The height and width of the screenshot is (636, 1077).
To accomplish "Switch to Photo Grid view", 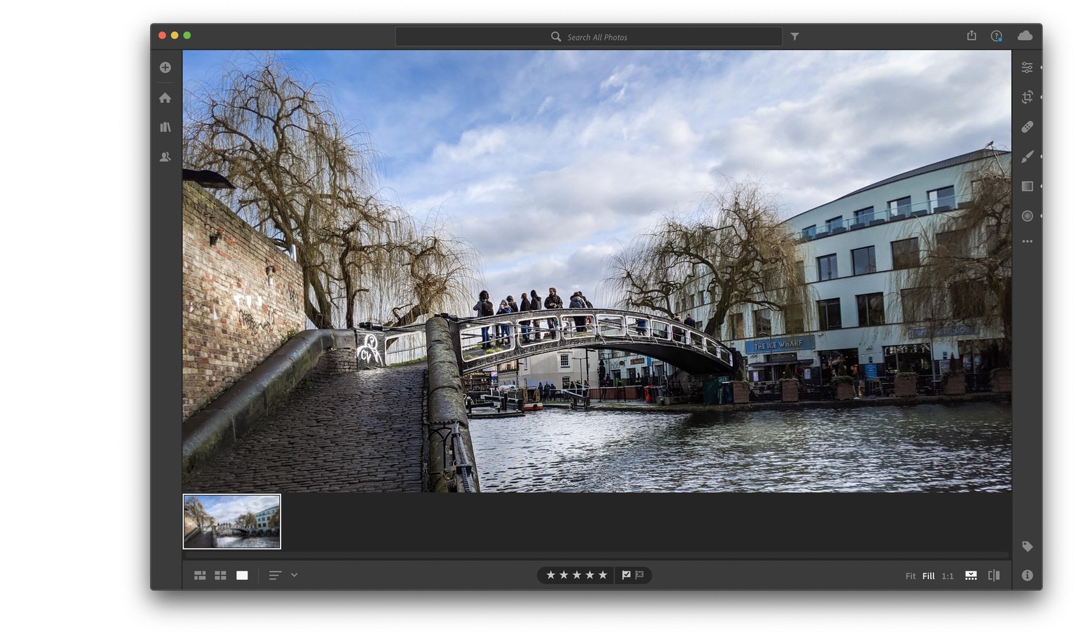I will 200,575.
